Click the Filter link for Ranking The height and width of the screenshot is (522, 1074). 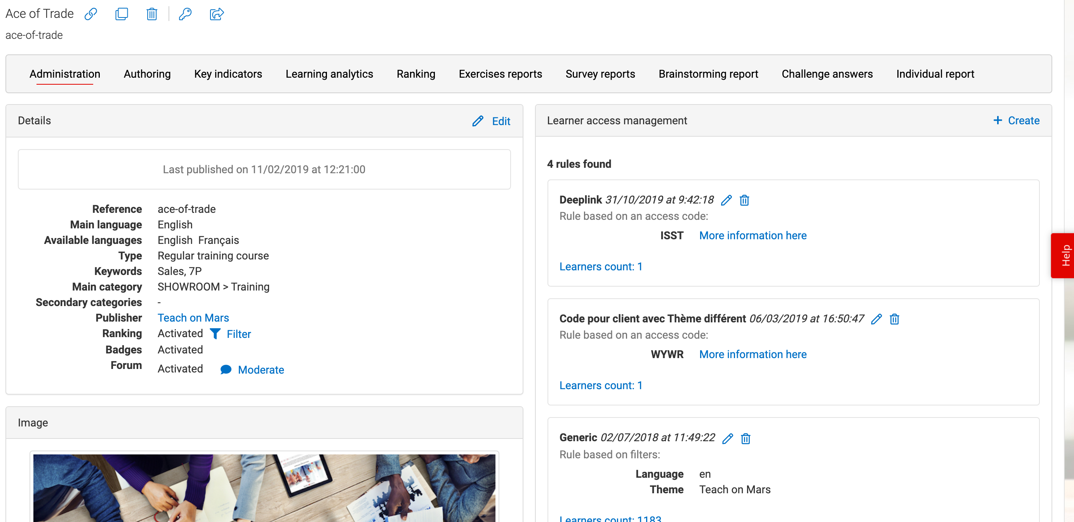tap(238, 334)
